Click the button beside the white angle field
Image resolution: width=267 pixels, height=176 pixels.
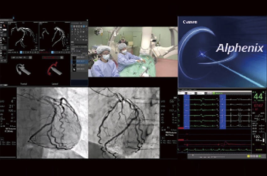point(30,58)
